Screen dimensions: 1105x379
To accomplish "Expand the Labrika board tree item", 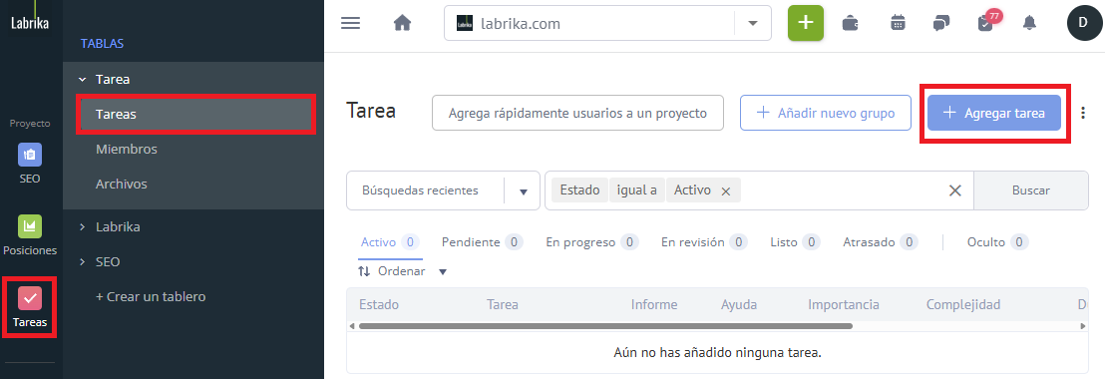I will click(118, 226).
